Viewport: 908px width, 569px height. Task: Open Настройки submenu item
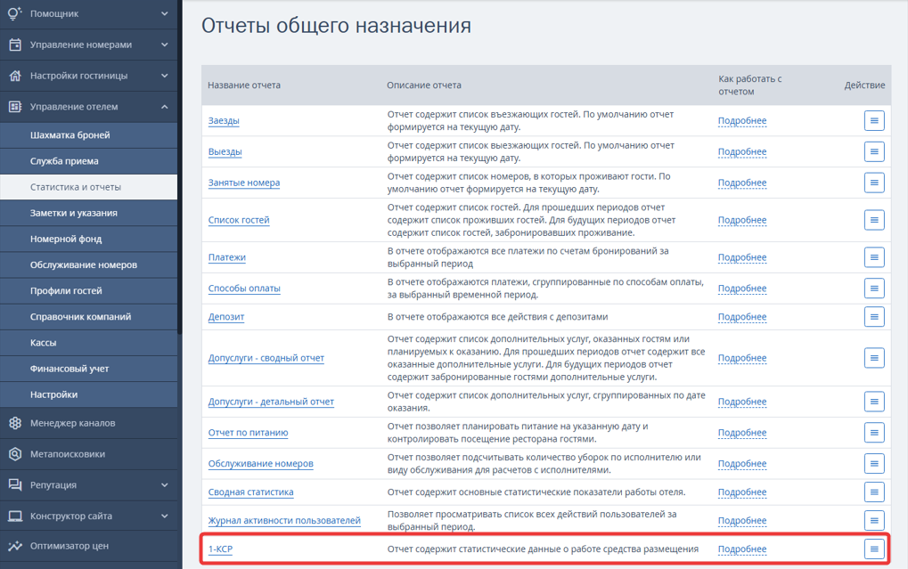88,394
